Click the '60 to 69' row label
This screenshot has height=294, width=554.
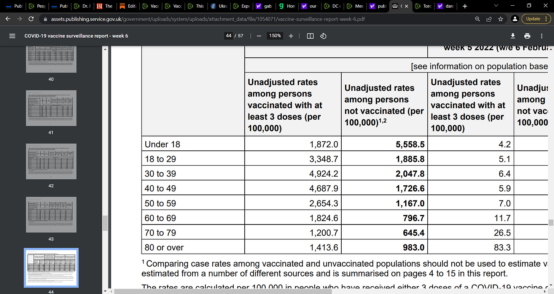coord(160,218)
